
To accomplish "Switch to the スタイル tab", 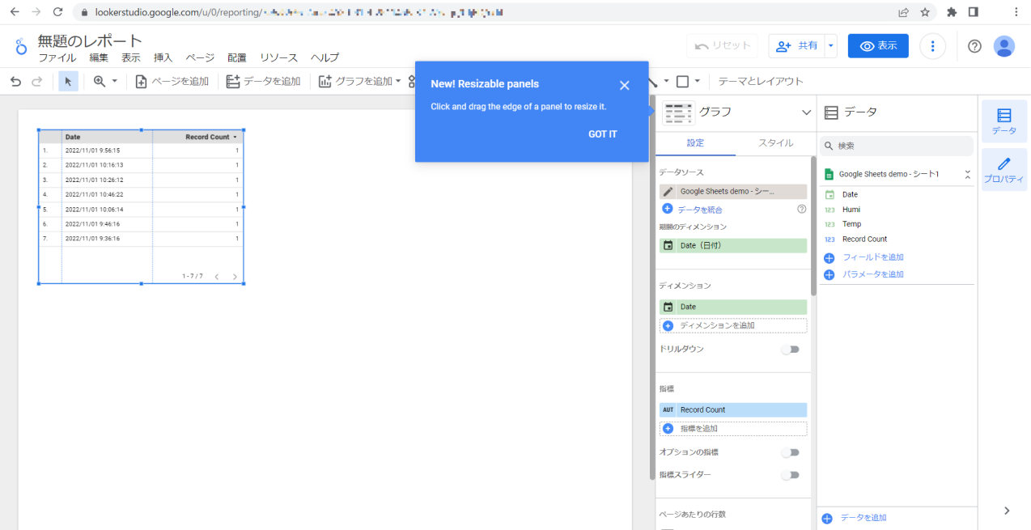I will [x=775, y=143].
